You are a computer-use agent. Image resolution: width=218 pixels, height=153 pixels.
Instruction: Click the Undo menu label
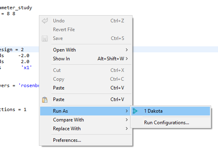(59, 21)
